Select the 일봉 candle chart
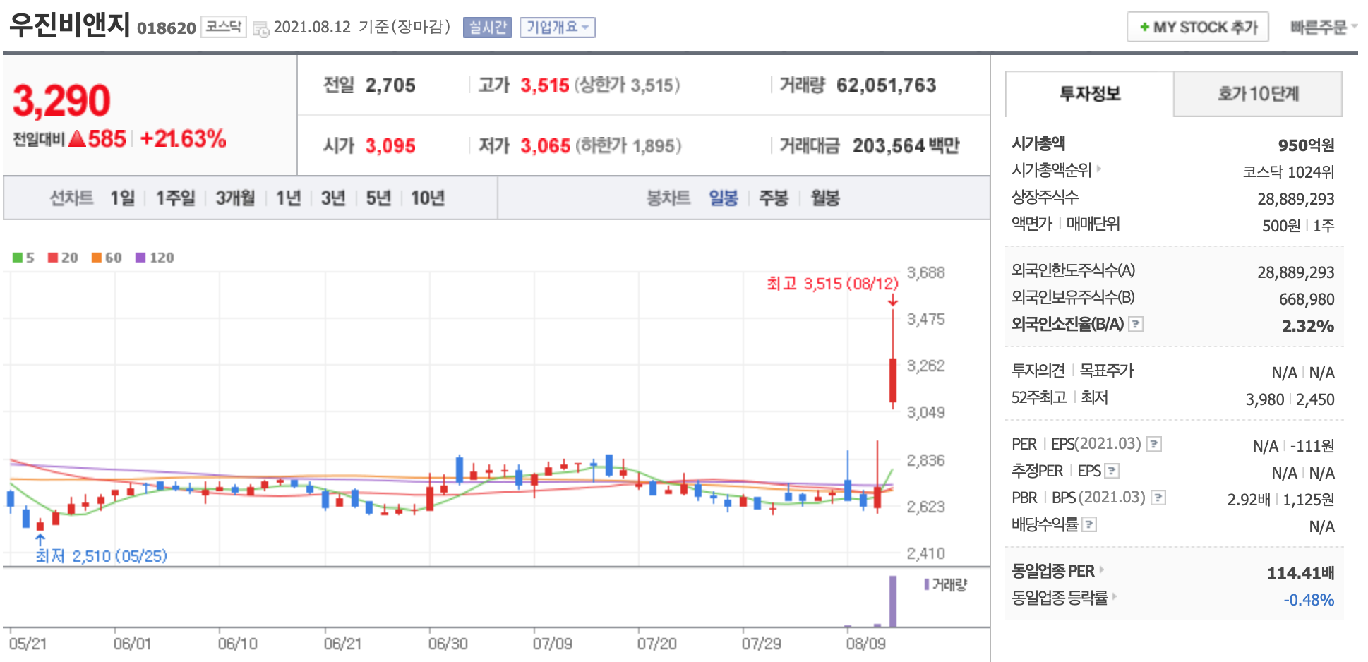1368x662 pixels. click(724, 198)
